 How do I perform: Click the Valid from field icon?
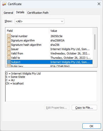tap(9, 53)
